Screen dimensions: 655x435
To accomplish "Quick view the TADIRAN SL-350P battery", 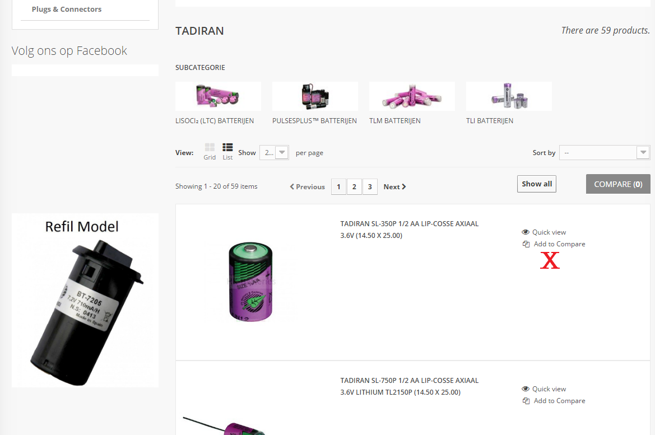I will coord(544,232).
